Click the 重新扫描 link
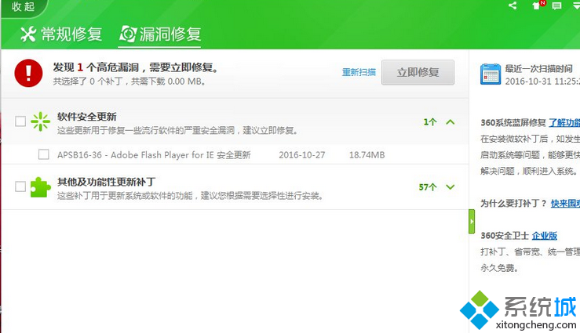 pyautogui.click(x=359, y=73)
